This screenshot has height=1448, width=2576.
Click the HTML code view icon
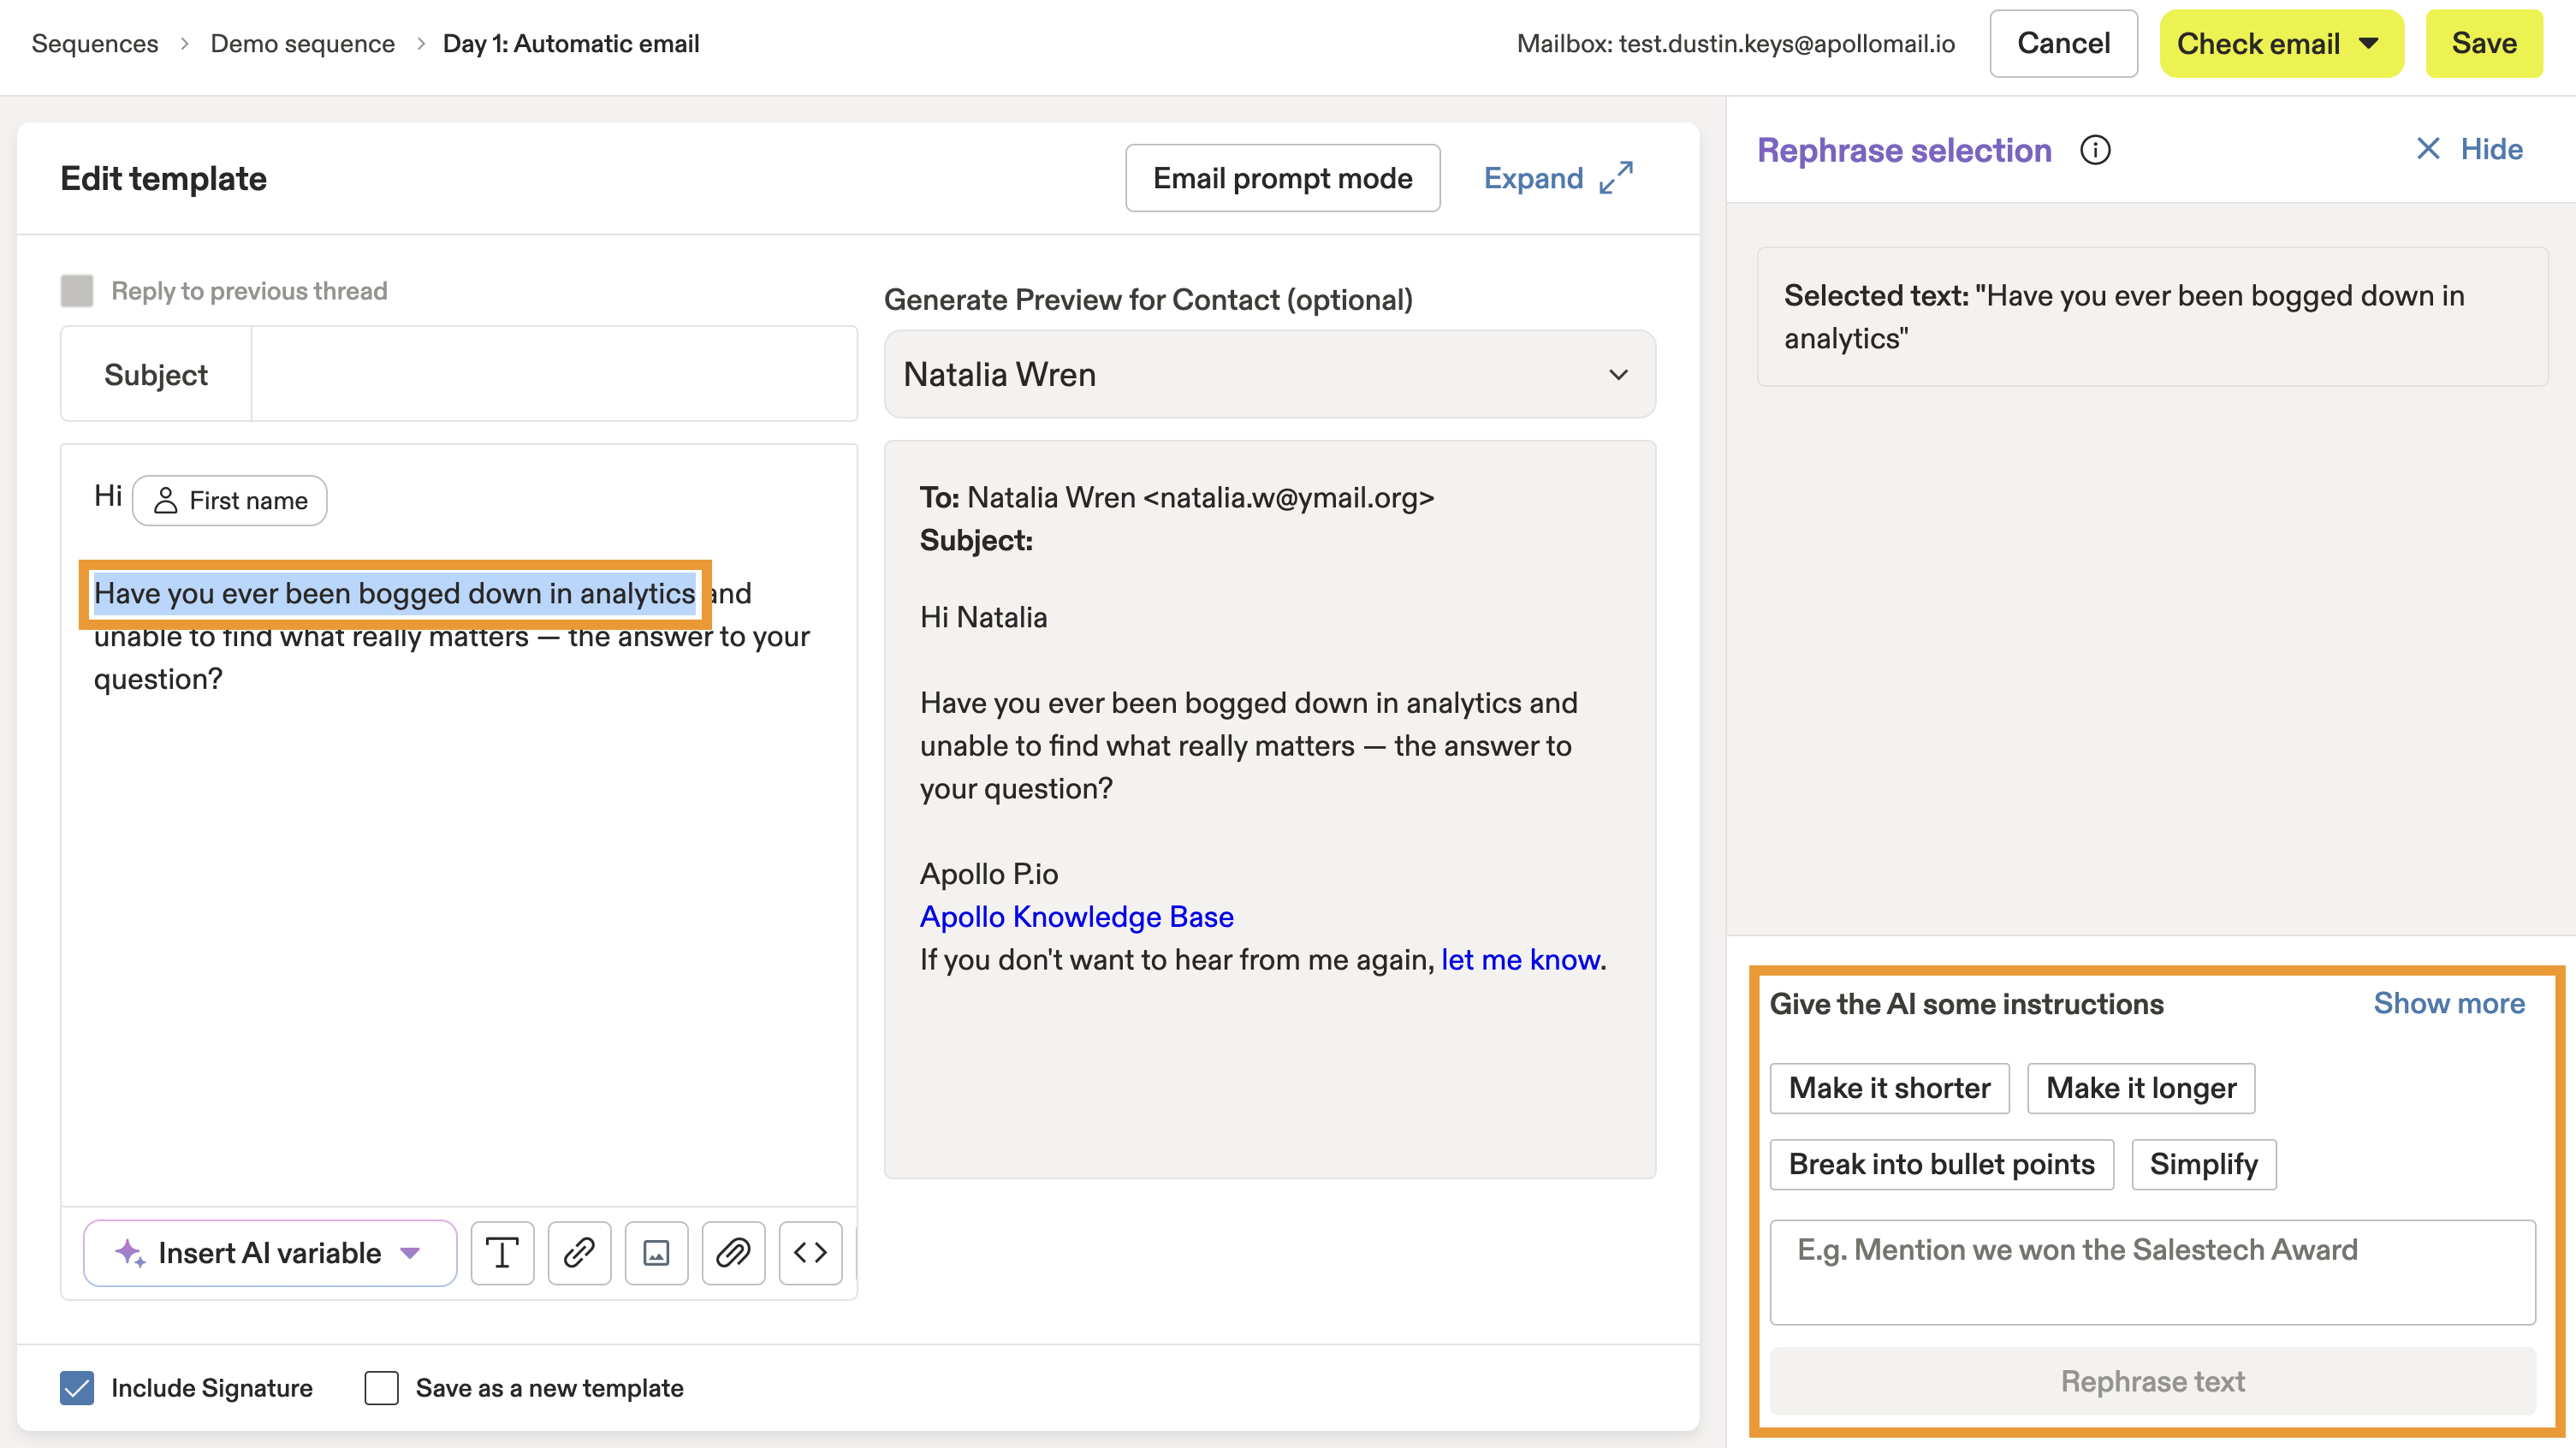[x=810, y=1252]
